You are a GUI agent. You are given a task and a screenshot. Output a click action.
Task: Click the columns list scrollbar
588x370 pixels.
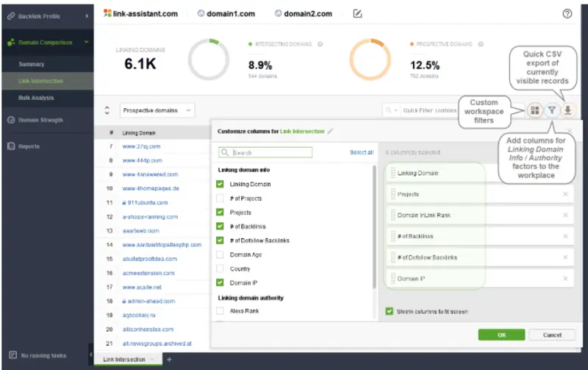coord(374,227)
